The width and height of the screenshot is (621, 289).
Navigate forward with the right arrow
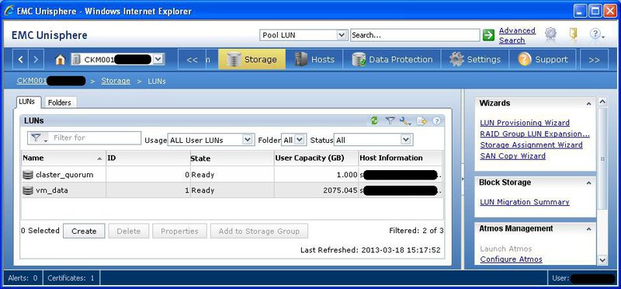pos(35,60)
